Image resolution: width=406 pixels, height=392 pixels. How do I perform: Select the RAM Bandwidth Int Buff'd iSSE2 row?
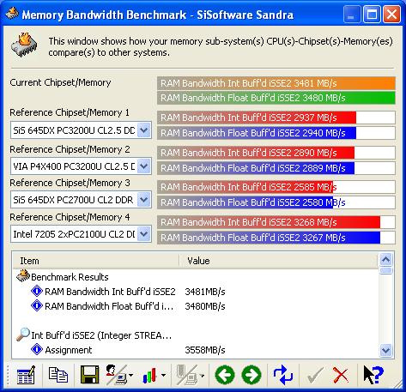tap(110, 292)
